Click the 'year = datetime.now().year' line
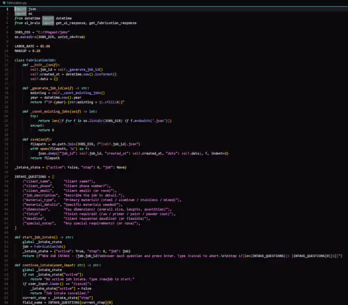The width and height of the screenshot is (348, 305). click(56, 97)
